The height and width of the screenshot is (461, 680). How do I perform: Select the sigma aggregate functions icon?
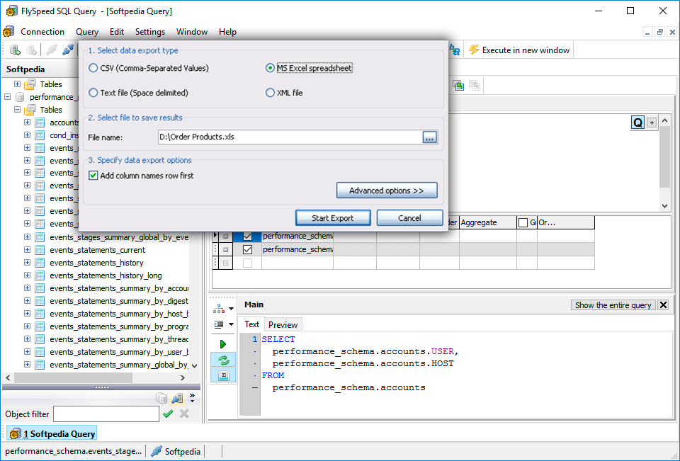coord(224,375)
